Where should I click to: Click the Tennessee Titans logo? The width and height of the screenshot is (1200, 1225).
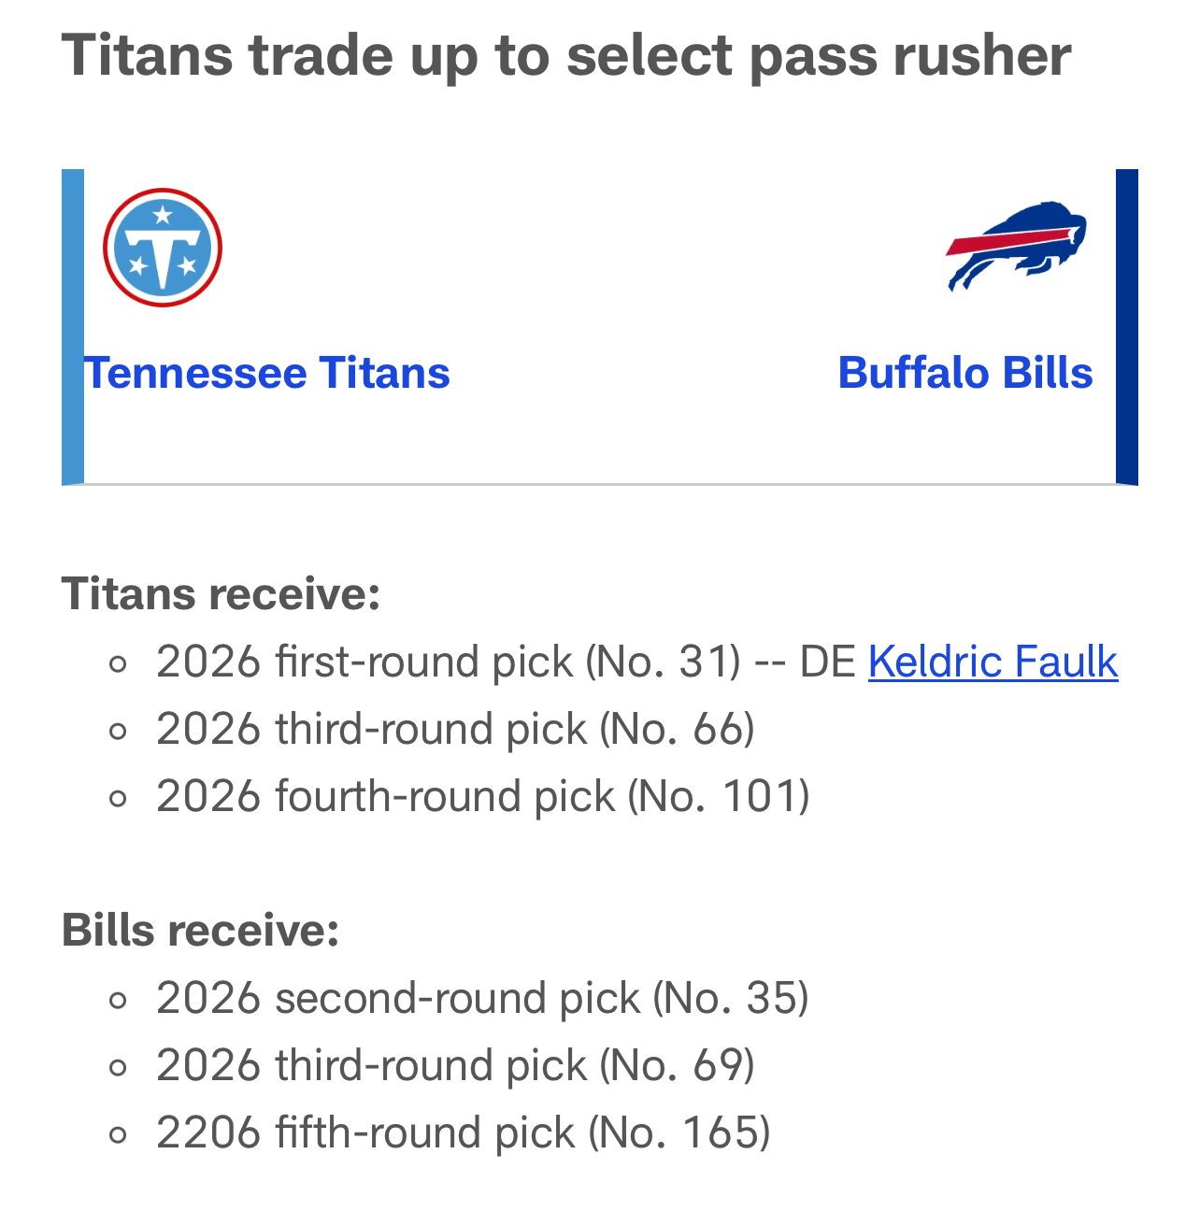pyautogui.click(x=163, y=248)
